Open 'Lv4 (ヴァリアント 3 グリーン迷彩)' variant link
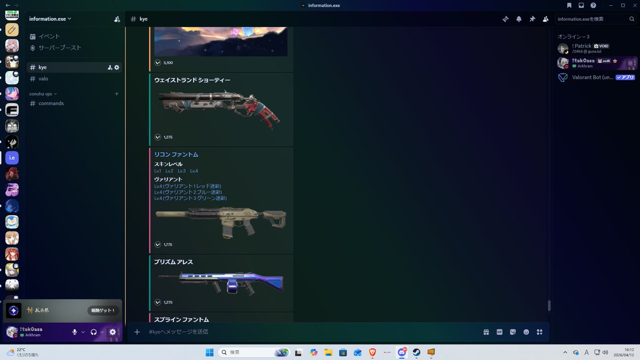 [x=190, y=198]
